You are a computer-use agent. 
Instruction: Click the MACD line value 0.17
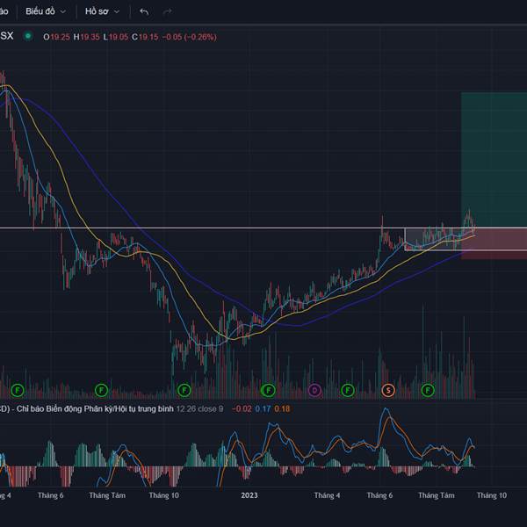click(263, 408)
